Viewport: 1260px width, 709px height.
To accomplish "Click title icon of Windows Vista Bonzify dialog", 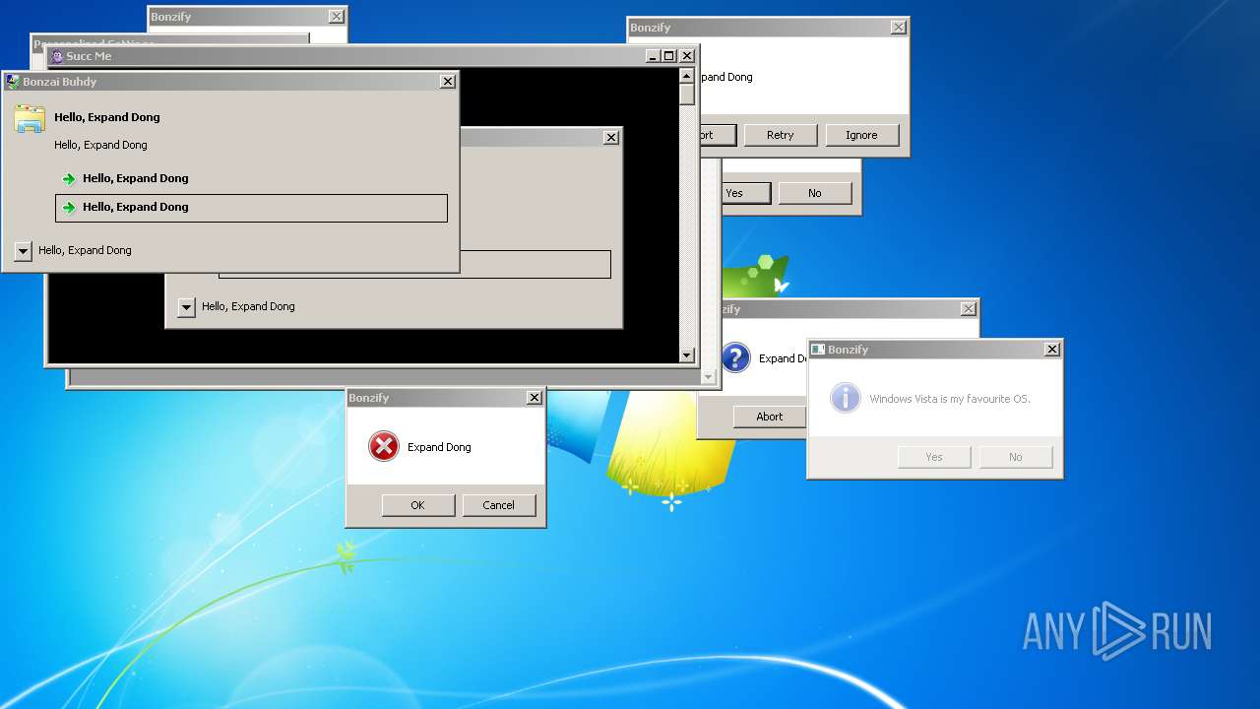I will pos(817,350).
